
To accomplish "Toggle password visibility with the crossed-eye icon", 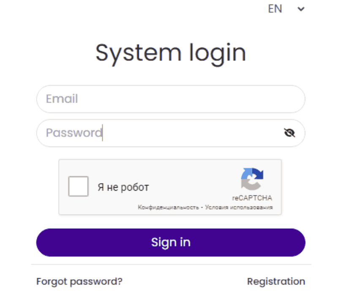I will (289, 133).
